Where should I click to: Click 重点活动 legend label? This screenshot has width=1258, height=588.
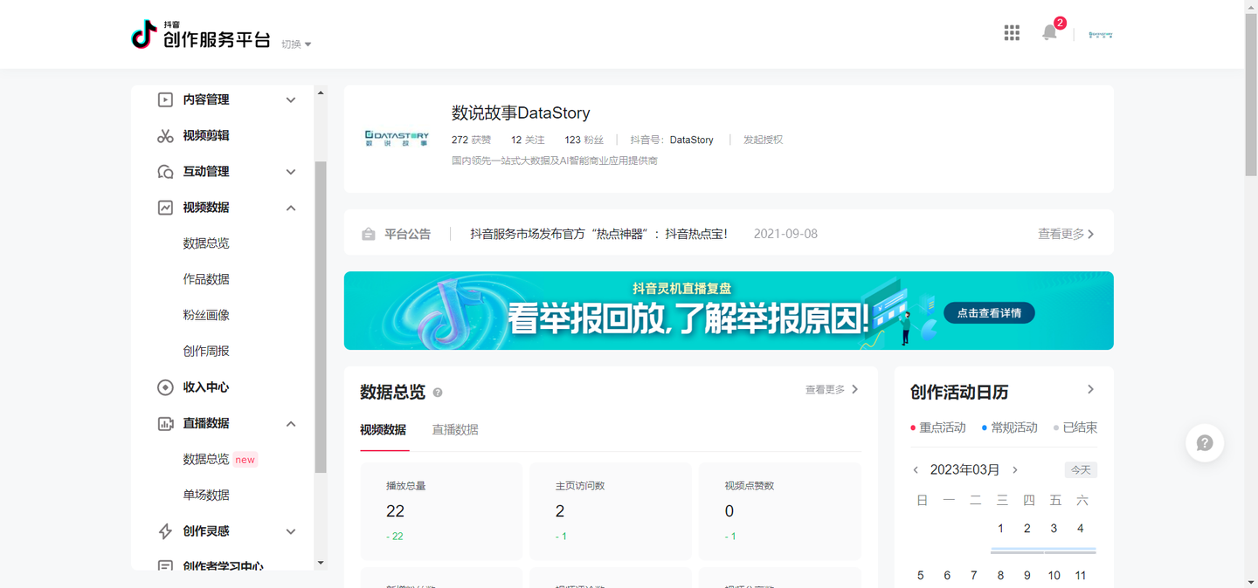click(x=942, y=427)
